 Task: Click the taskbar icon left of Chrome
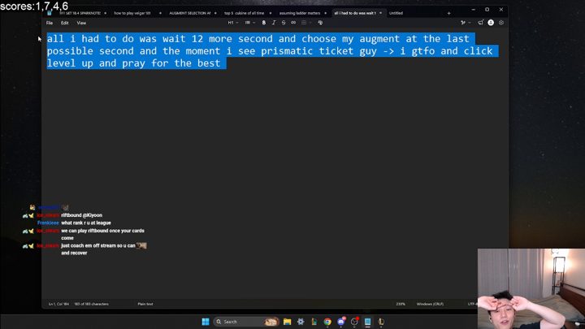pos(314,322)
